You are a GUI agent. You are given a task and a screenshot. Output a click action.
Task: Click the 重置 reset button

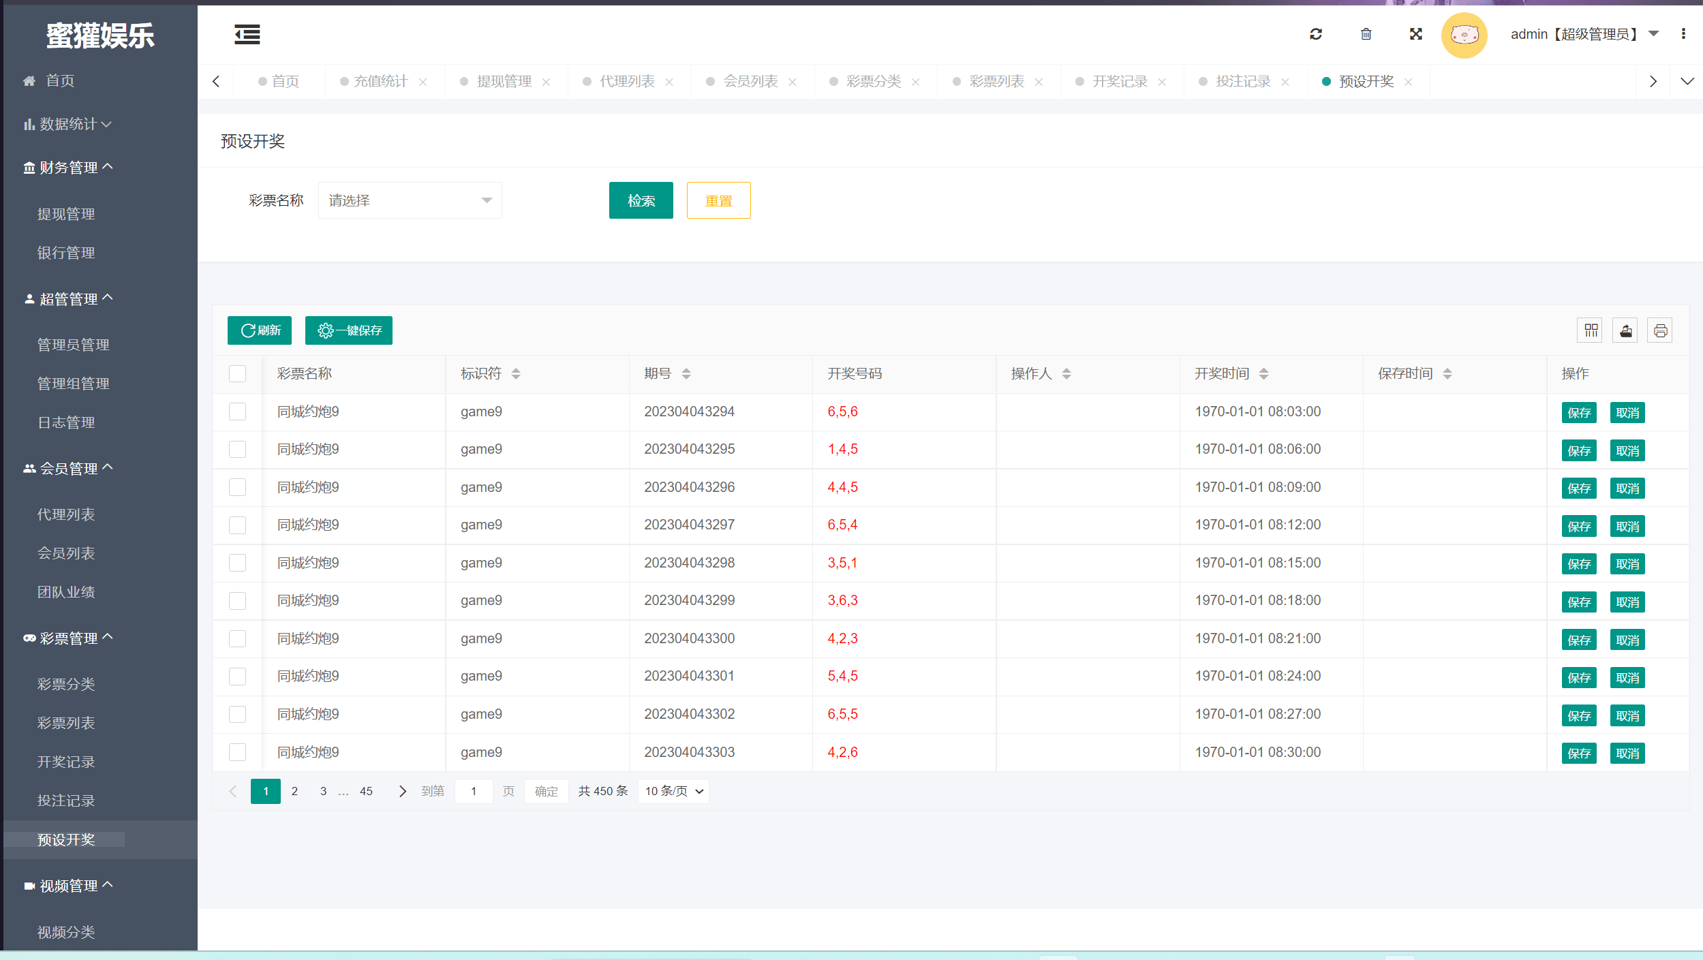718,200
